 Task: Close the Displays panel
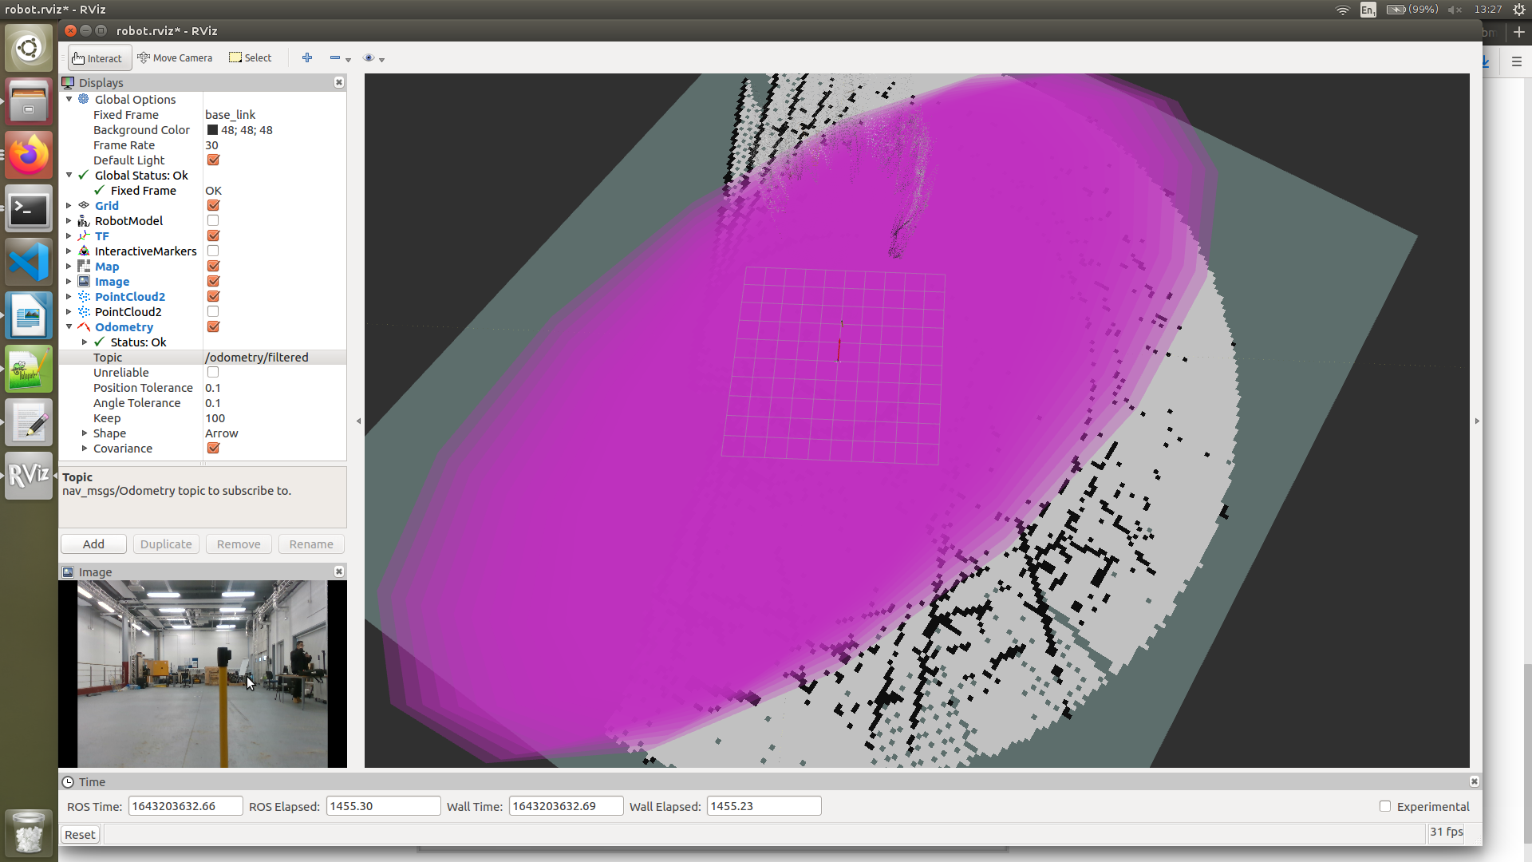pos(339,82)
